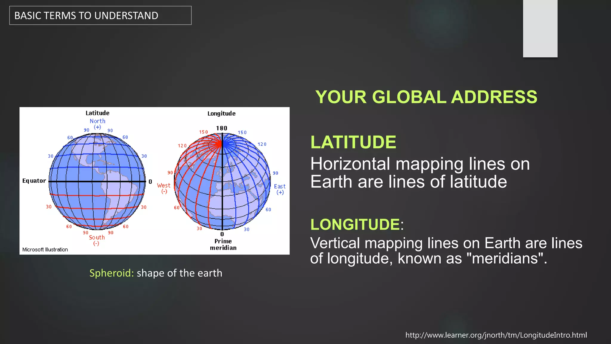Click the Microsoft Illustration credit text
The width and height of the screenshot is (611, 344).
click(45, 249)
